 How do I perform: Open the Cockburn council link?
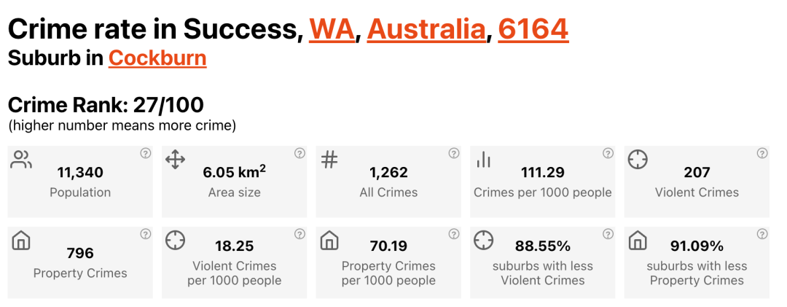[x=157, y=58]
